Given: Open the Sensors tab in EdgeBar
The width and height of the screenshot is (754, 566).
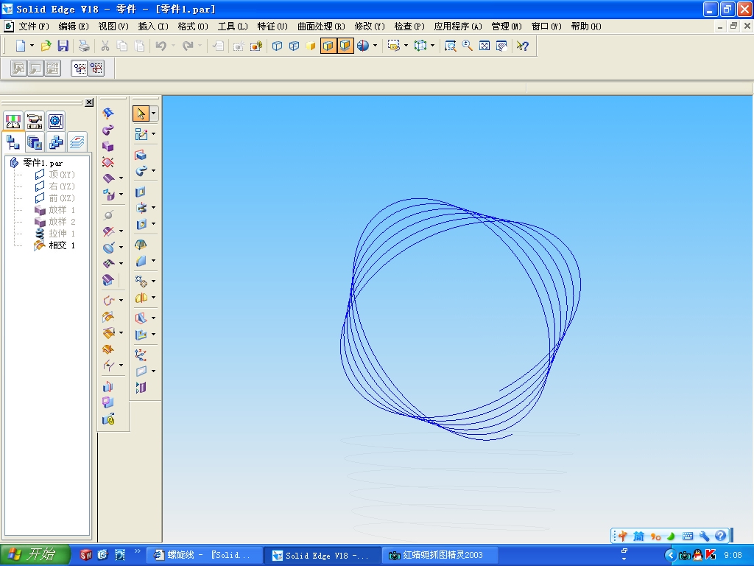Looking at the screenshot, I should pos(13,121).
